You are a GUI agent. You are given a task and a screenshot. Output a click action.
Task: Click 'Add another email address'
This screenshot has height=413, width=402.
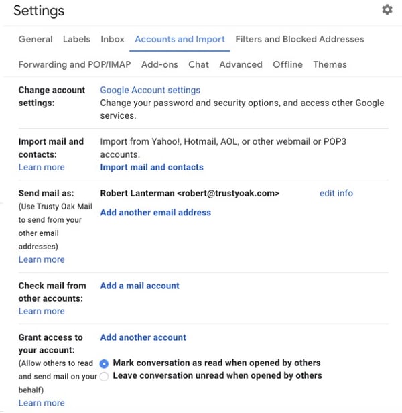click(x=155, y=213)
